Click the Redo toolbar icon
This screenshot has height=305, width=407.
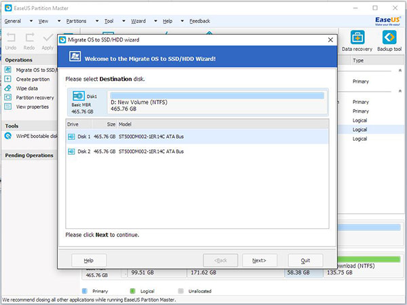(30, 38)
